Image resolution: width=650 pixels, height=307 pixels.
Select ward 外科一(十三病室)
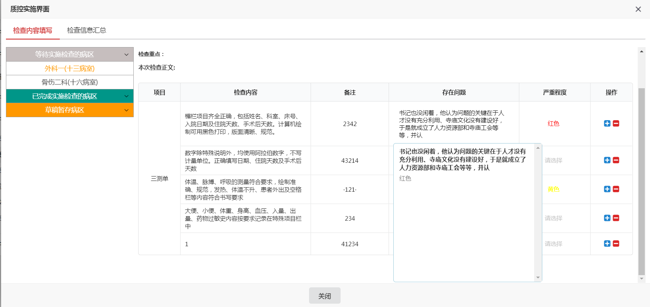[70, 69]
